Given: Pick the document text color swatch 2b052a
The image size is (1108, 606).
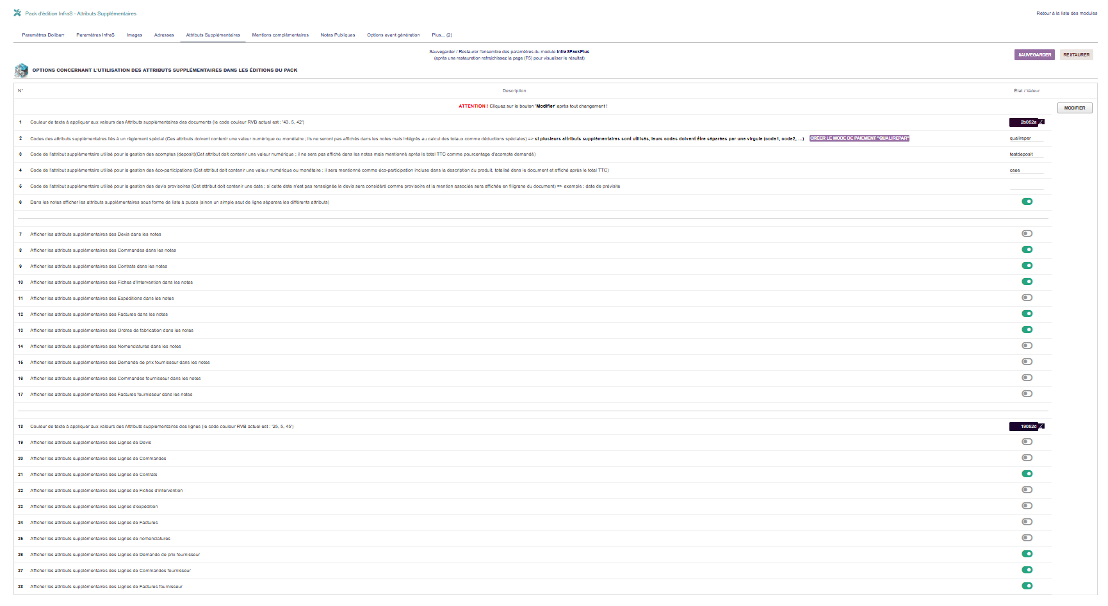Looking at the screenshot, I should [1023, 122].
